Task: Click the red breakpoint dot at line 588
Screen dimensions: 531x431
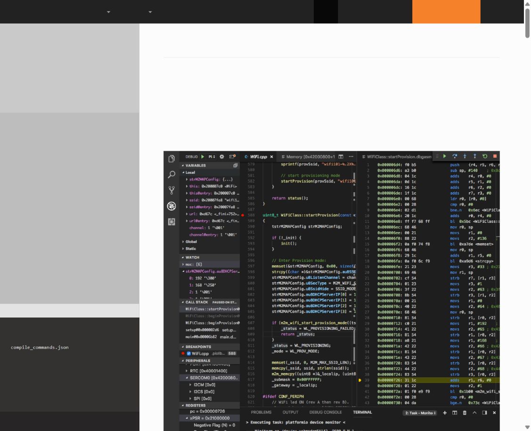Action: pos(243,215)
